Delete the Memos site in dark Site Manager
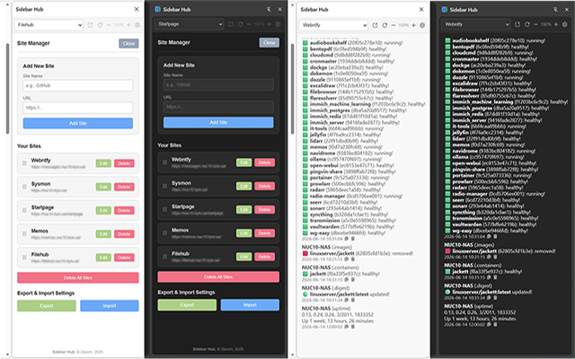Image resolution: width=575 pixels, height=359 pixels. (264, 233)
